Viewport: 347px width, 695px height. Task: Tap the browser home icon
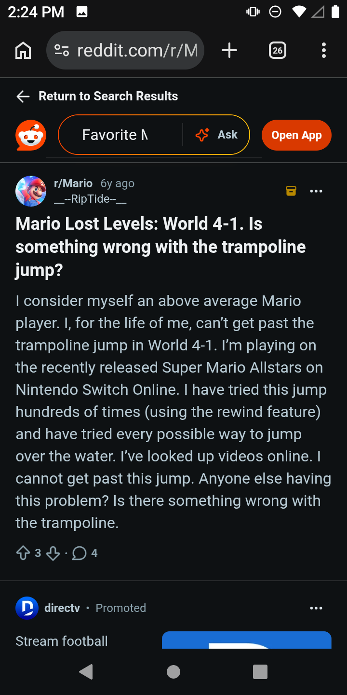[x=23, y=50]
